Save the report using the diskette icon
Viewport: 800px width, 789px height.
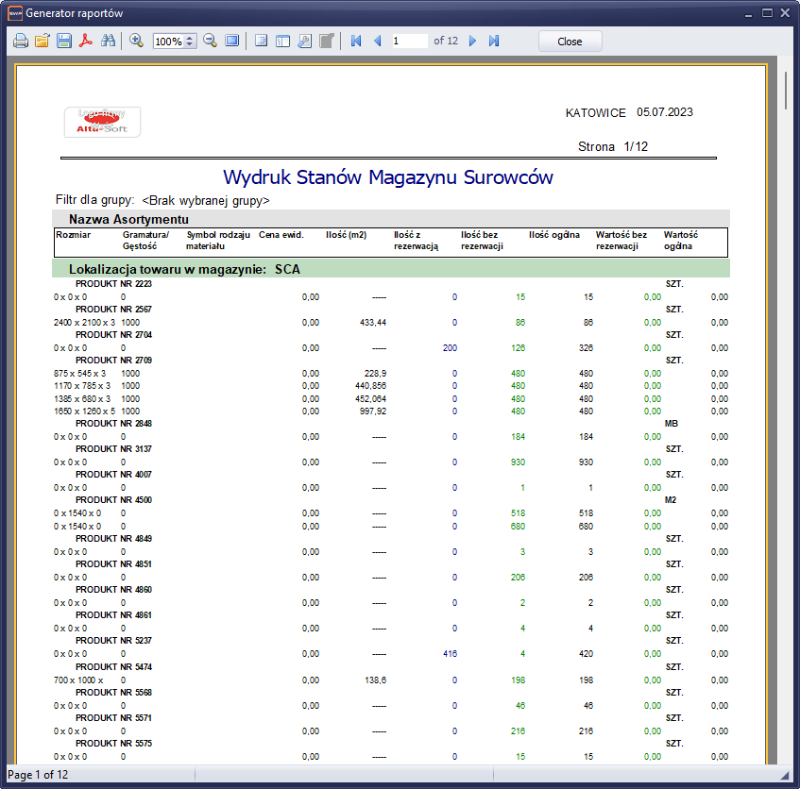64,42
